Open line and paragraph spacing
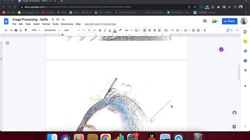Viewport: 250px width, 140px height. point(166,30)
